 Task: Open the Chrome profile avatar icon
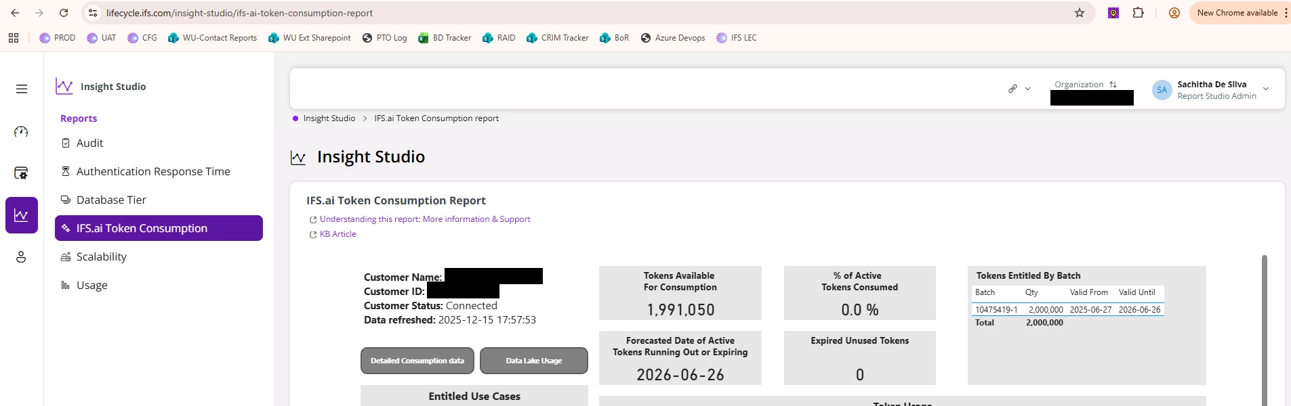tap(1174, 13)
